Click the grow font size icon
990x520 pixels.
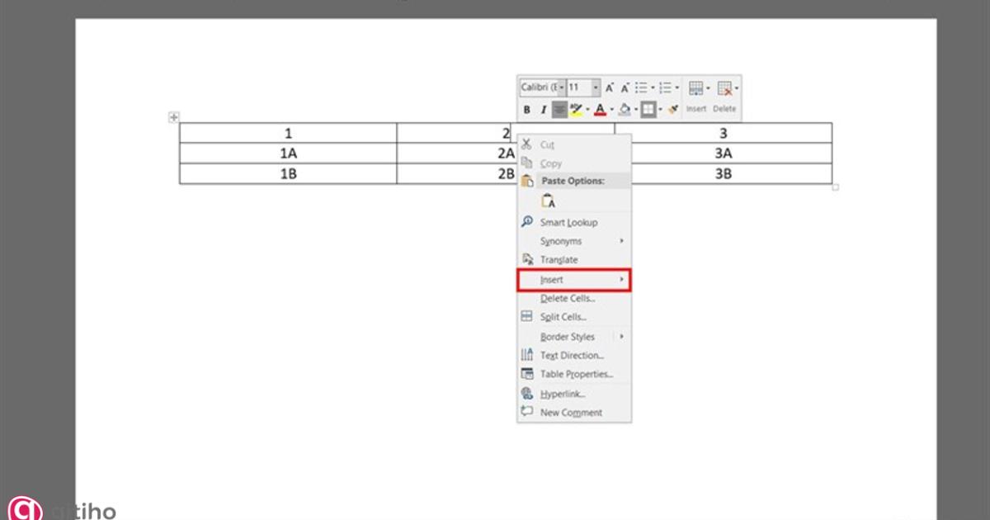coord(610,87)
